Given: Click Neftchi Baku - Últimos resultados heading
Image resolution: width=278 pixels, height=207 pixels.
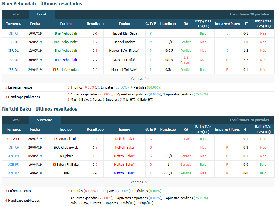Looking at the screenshot, I should [x=40, y=109].
